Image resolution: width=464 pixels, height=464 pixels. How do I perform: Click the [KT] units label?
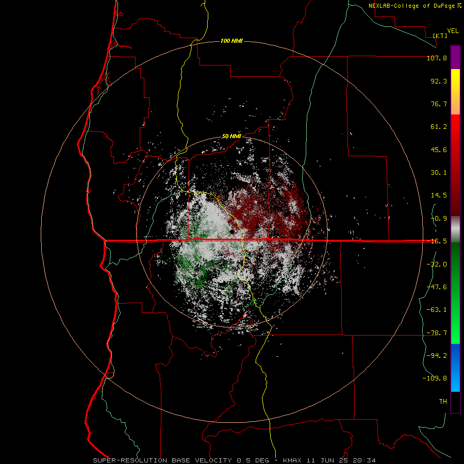440,36
